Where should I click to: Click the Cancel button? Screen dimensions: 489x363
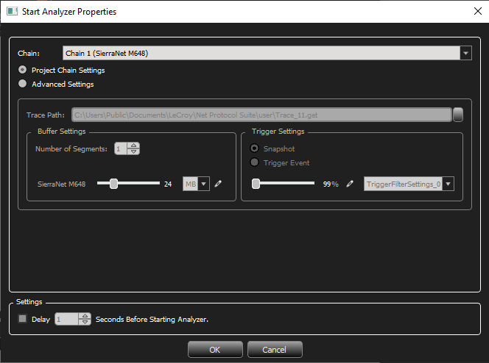pyautogui.click(x=275, y=349)
